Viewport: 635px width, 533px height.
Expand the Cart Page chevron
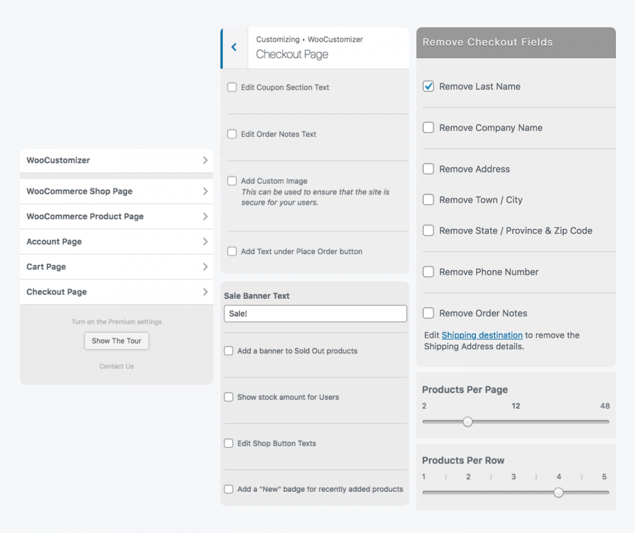[205, 266]
